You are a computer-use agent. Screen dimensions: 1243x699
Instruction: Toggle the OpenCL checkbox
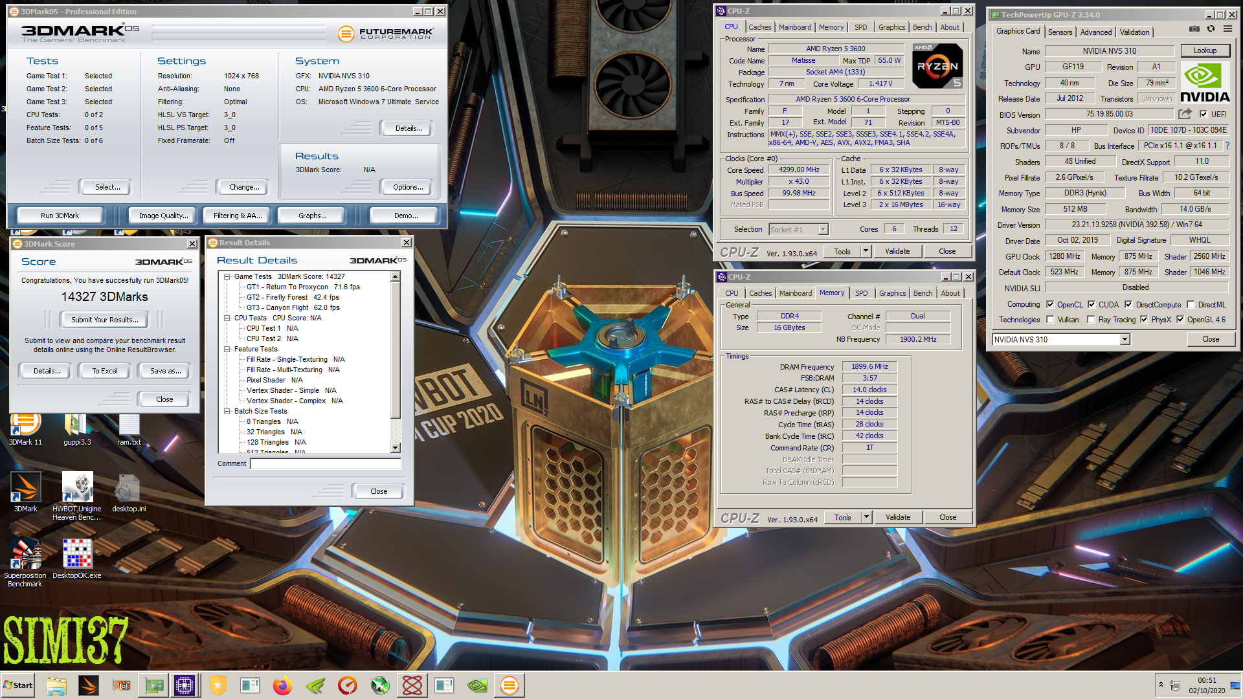[x=1050, y=304]
